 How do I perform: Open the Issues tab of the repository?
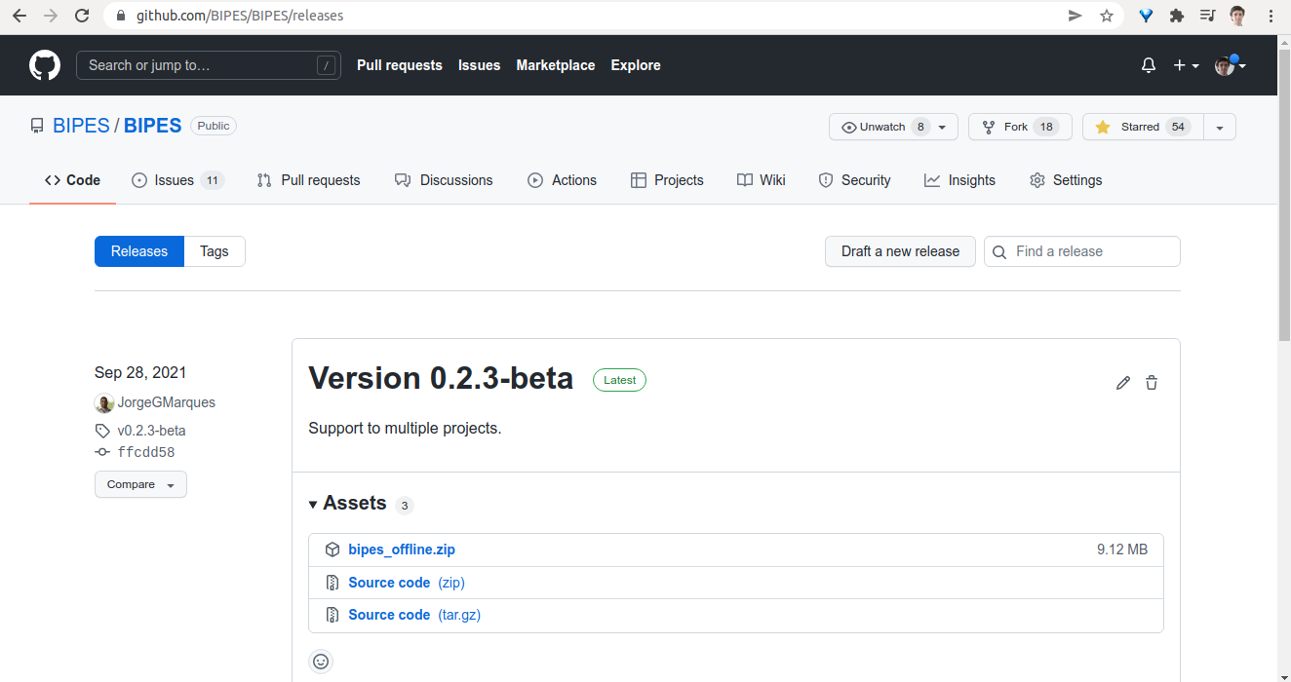(x=177, y=180)
